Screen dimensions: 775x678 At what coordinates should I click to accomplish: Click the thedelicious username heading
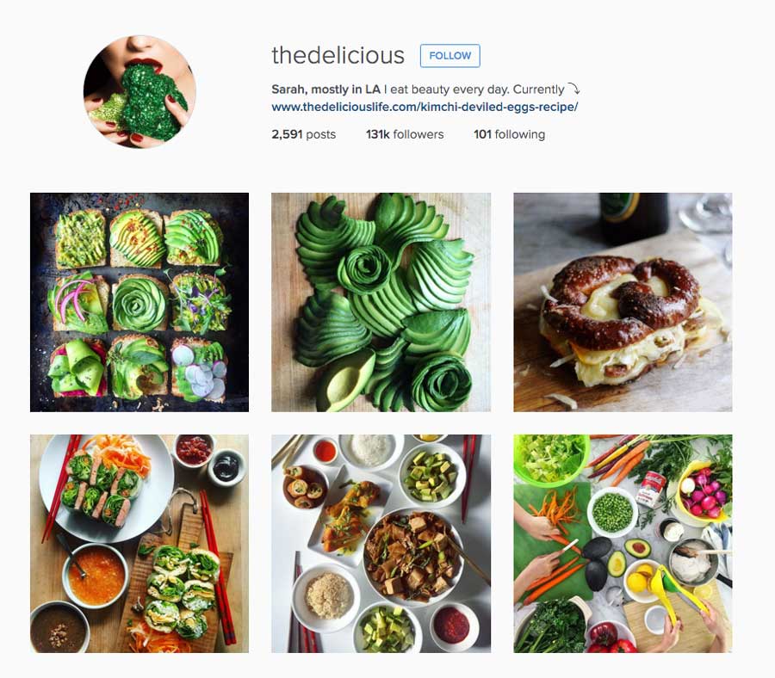pos(338,55)
